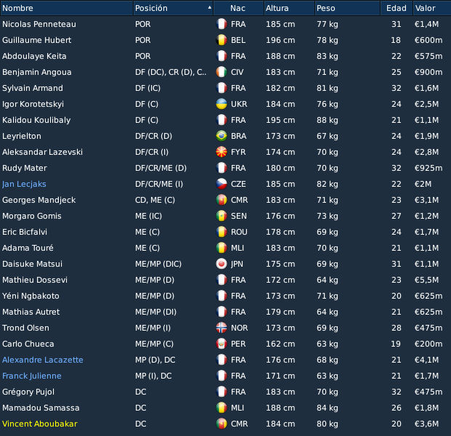
Task: Select the Sylvain Armand name
Action: 33,88
